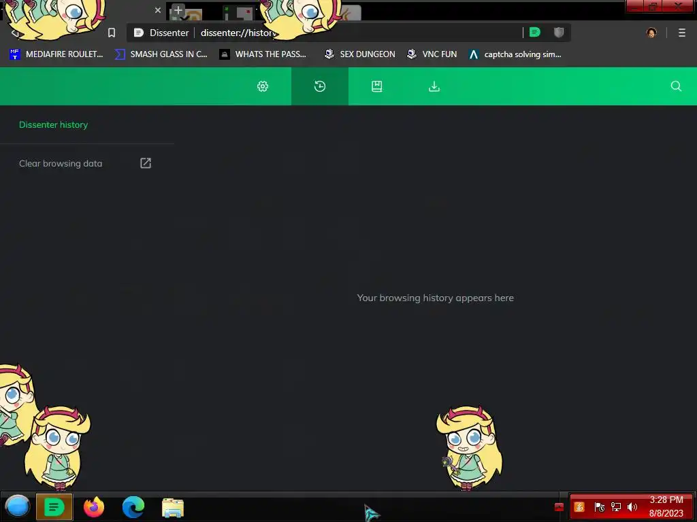Viewport: 697px width, 522px height.
Task: Launch Microsoft Edge from taskbar
Action: click(x=133, y=507)
